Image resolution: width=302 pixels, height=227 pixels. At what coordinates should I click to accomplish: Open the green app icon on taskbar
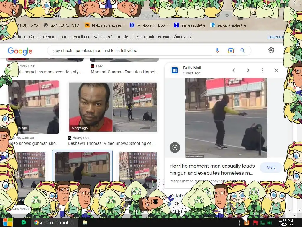tap(24, 223)
